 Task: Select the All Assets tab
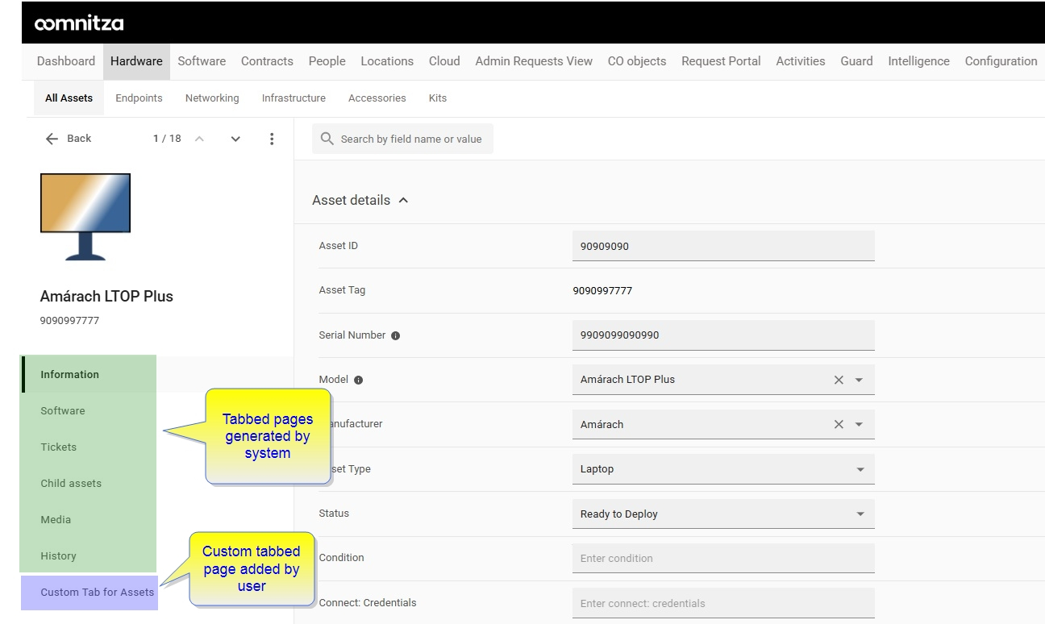tap(69, 98)
